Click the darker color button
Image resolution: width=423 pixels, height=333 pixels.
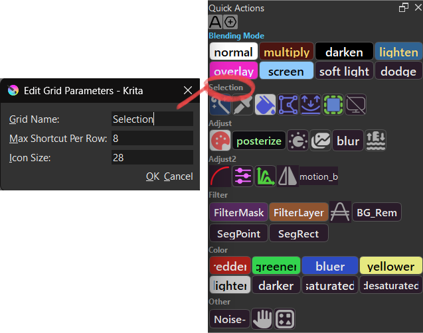[x=276, y=285]
